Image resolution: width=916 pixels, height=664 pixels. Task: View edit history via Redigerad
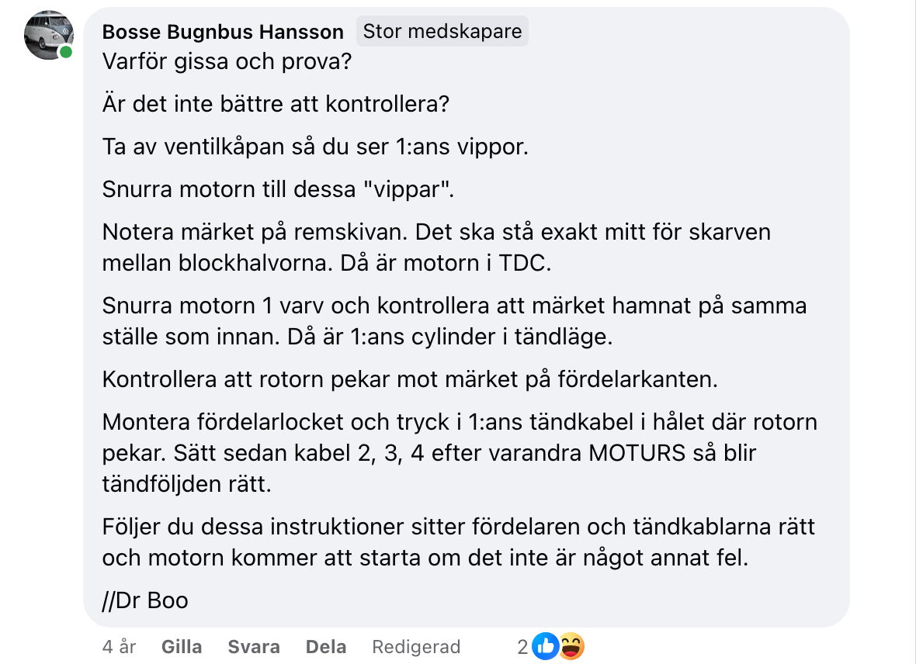pos(416,647)
